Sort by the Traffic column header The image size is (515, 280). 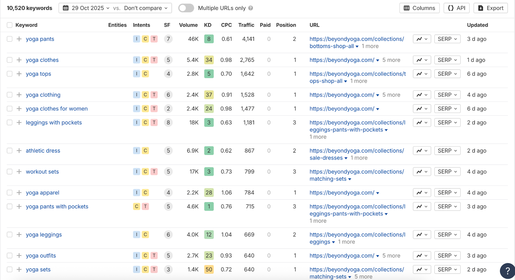click(x=246, y=25)
